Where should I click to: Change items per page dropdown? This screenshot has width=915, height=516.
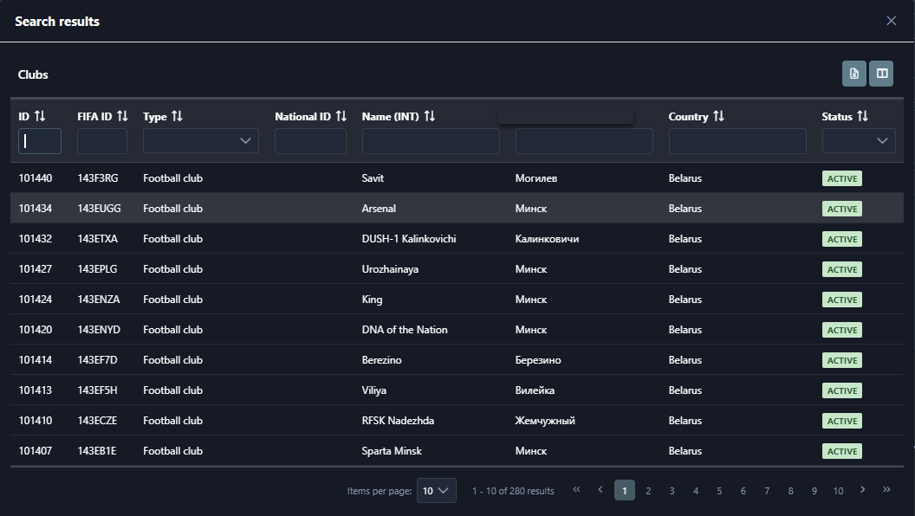click(436, 491)
